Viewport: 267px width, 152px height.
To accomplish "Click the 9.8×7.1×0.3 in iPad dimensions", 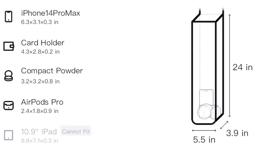I will click(x=39, y=141).
